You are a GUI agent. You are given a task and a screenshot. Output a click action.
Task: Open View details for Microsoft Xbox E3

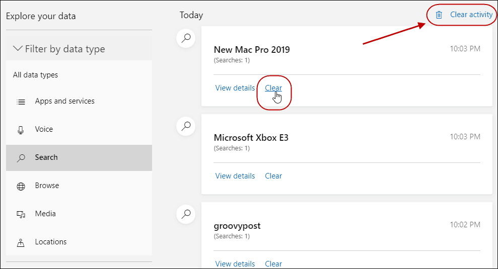[235, 176]
